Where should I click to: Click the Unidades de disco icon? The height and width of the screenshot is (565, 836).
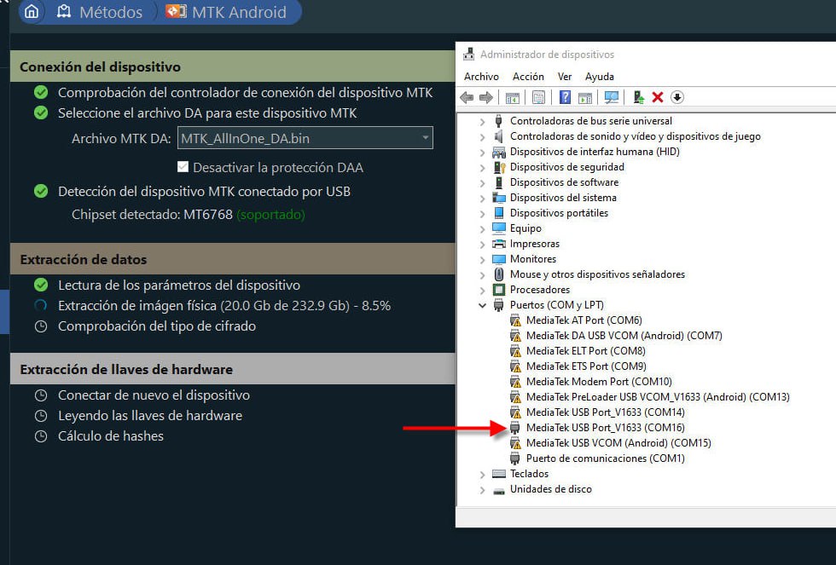(499, 491)
